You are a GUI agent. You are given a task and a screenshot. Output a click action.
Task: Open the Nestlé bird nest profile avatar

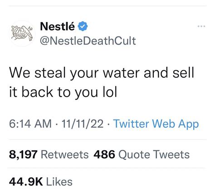pyautogui.click(x=22, y=33)
